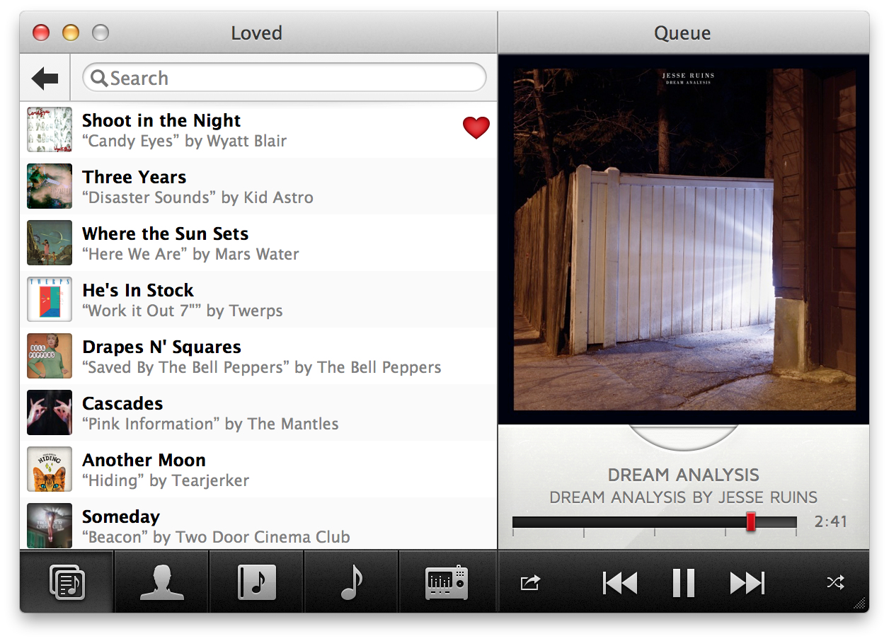Click the Queue panel title
This screenshot has height=641, width=889.
682,33
